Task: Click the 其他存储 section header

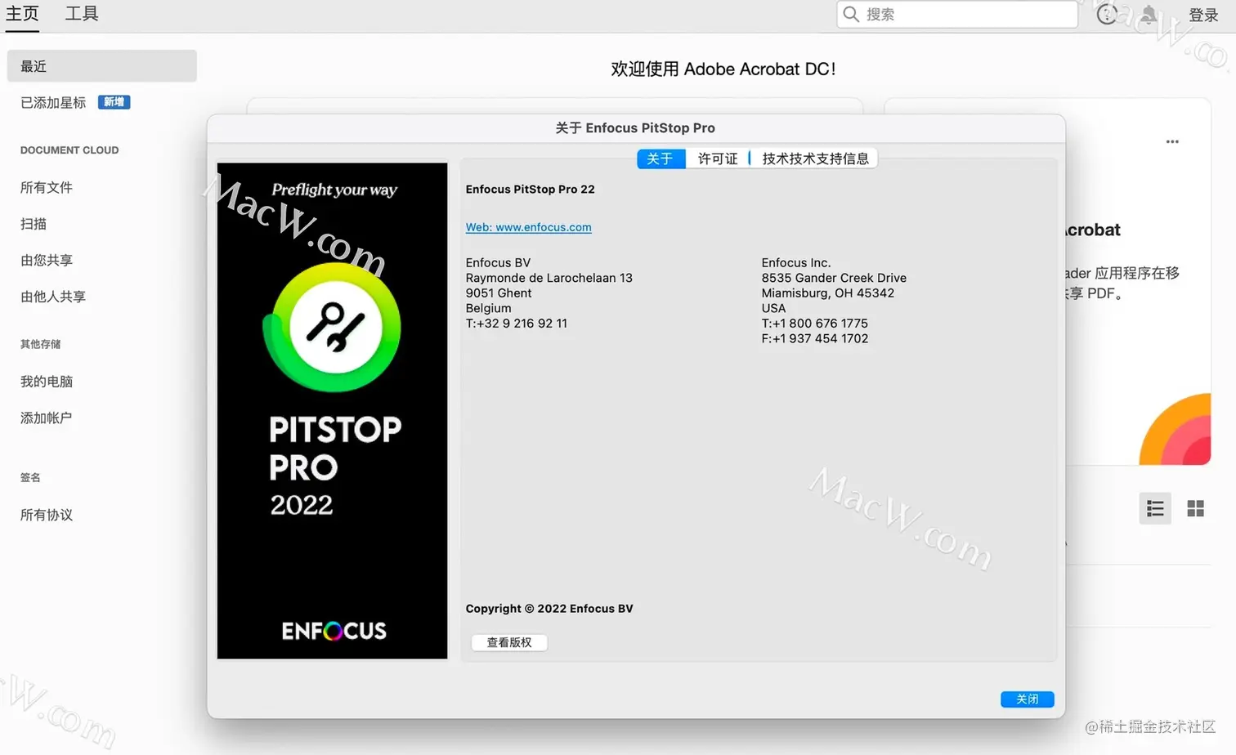Action: click(x=41, y=344)
